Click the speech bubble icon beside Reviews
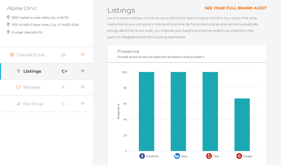The width and height of the screenshot is (281, 165). pos(18,87)
